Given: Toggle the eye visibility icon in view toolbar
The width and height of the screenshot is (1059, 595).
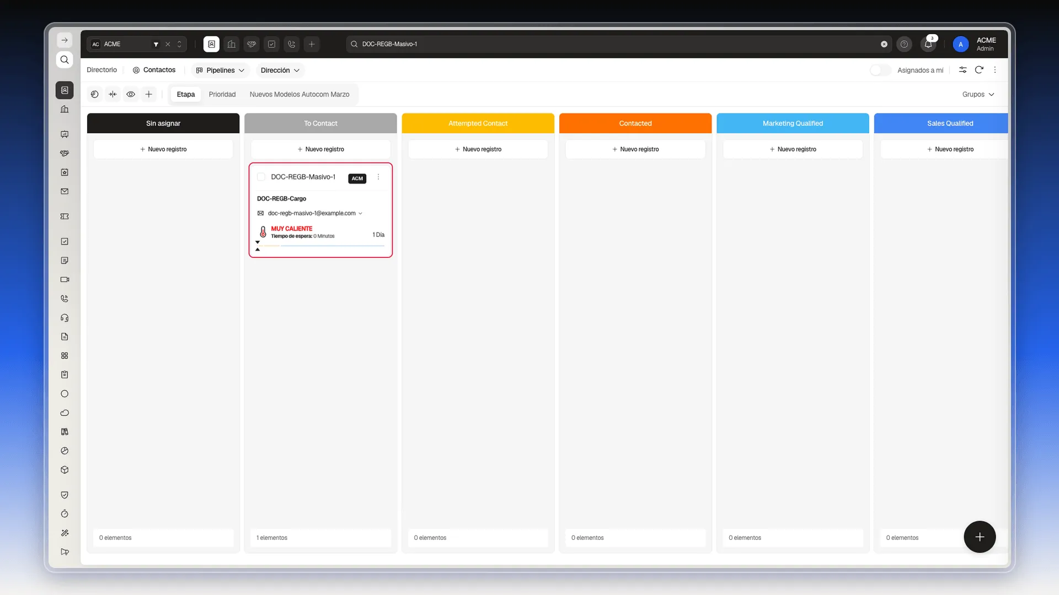Looking at the screenshot, I should click(x=131, y=94).
